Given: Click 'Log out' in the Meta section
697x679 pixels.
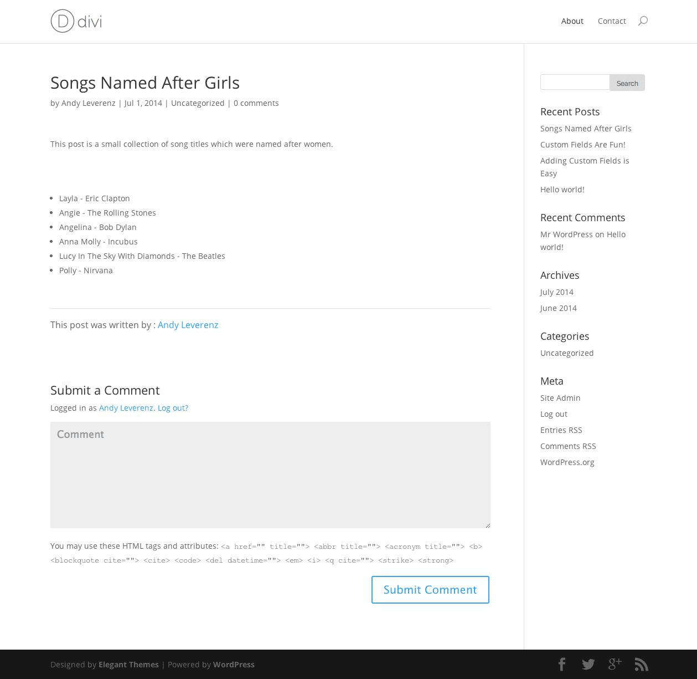Looking at the screenshot, I should tap(554, 414).
